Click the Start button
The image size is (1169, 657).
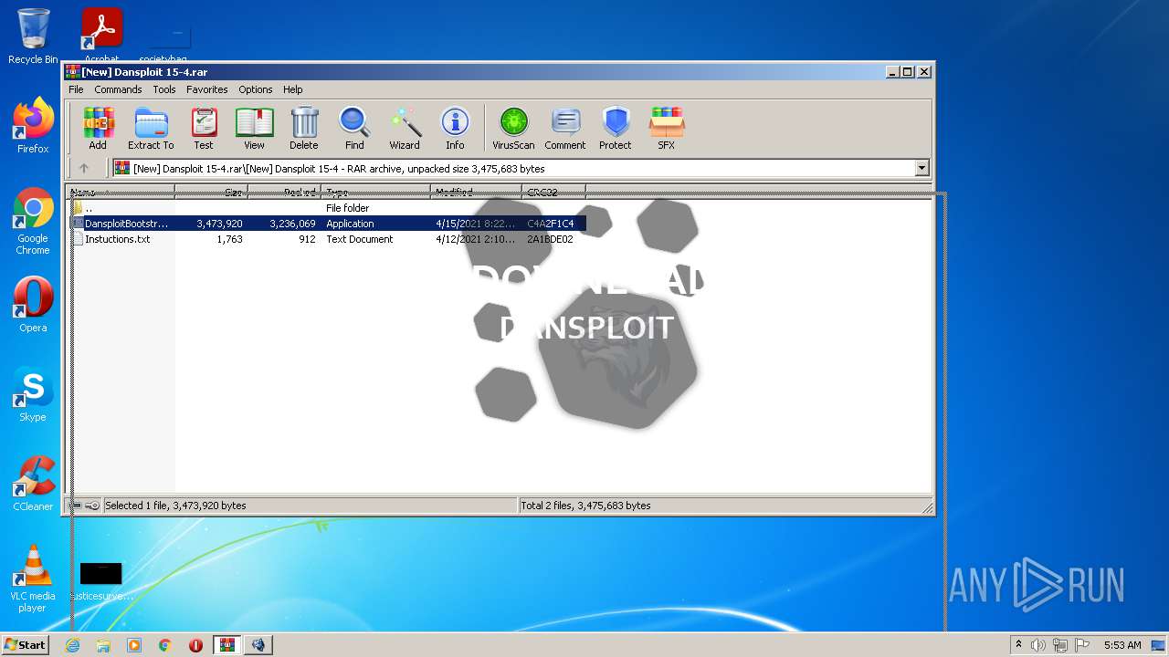[25, 644]
